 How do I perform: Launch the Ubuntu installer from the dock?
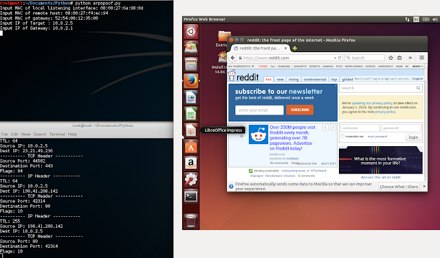click(191, 48)
